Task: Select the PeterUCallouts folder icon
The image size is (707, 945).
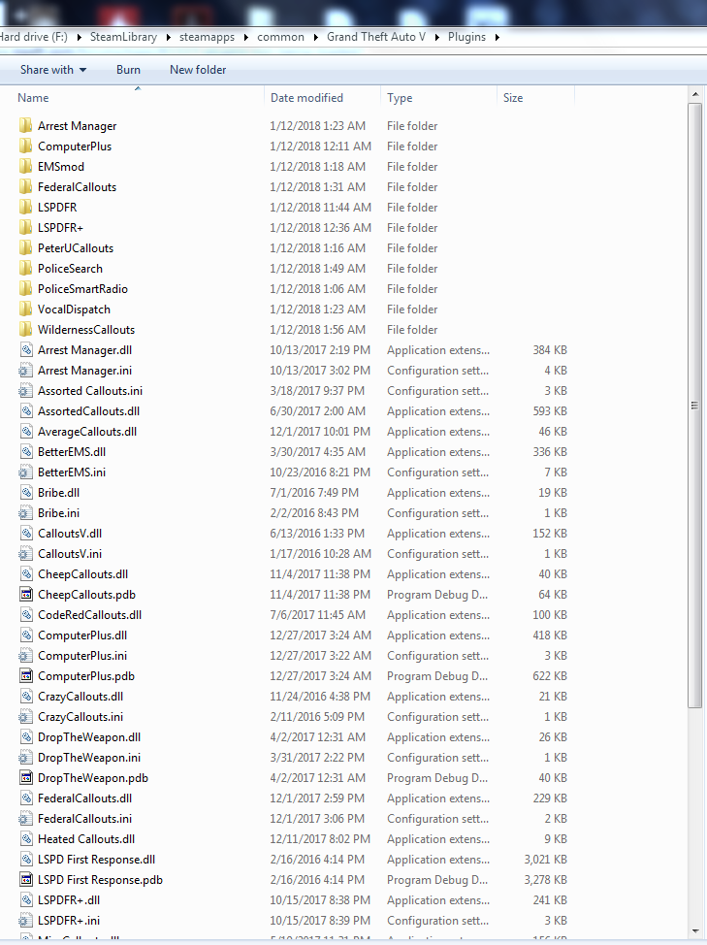Action: (25, 247)
